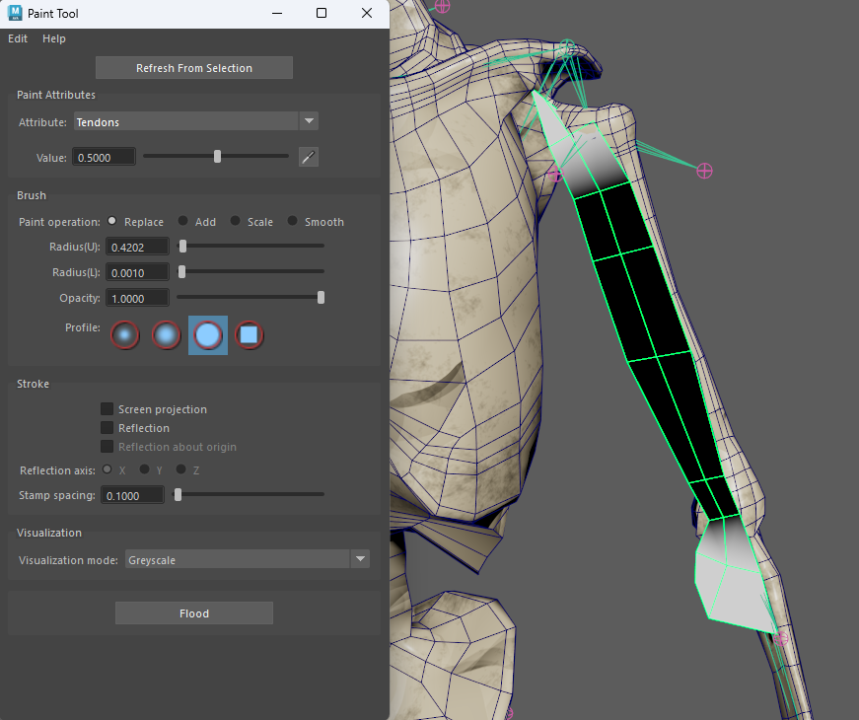Open the Edit menu
This screenshot has height=720, width=859.
18,38
